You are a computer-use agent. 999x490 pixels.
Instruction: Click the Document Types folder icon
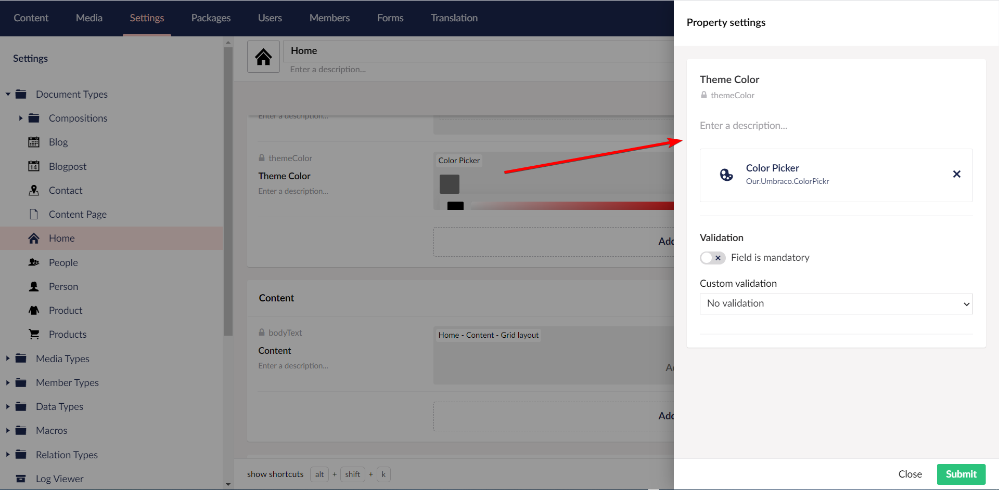pos(21,94)
